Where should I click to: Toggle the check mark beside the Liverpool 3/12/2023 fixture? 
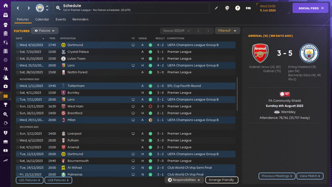click(x=18, y=133)
